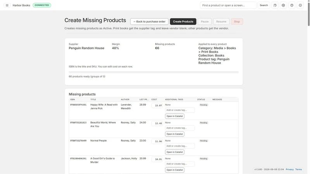This screenshot has width=310, height=174.
Task: Click author Jackson, Holly
Action: (x=129, y=159)
